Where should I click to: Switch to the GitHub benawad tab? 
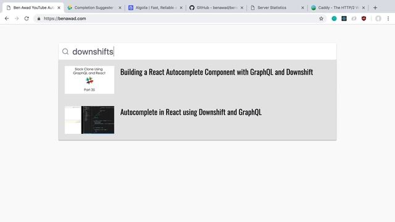pos(216,8)
